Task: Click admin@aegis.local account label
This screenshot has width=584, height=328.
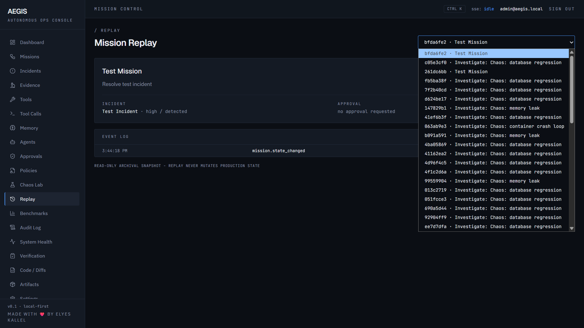Action: (x=521, y=9)
